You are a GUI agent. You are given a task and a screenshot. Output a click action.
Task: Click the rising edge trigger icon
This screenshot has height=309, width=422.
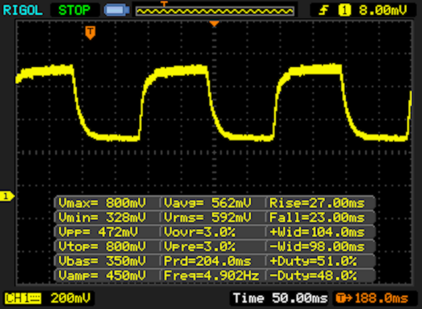[324, 10]
